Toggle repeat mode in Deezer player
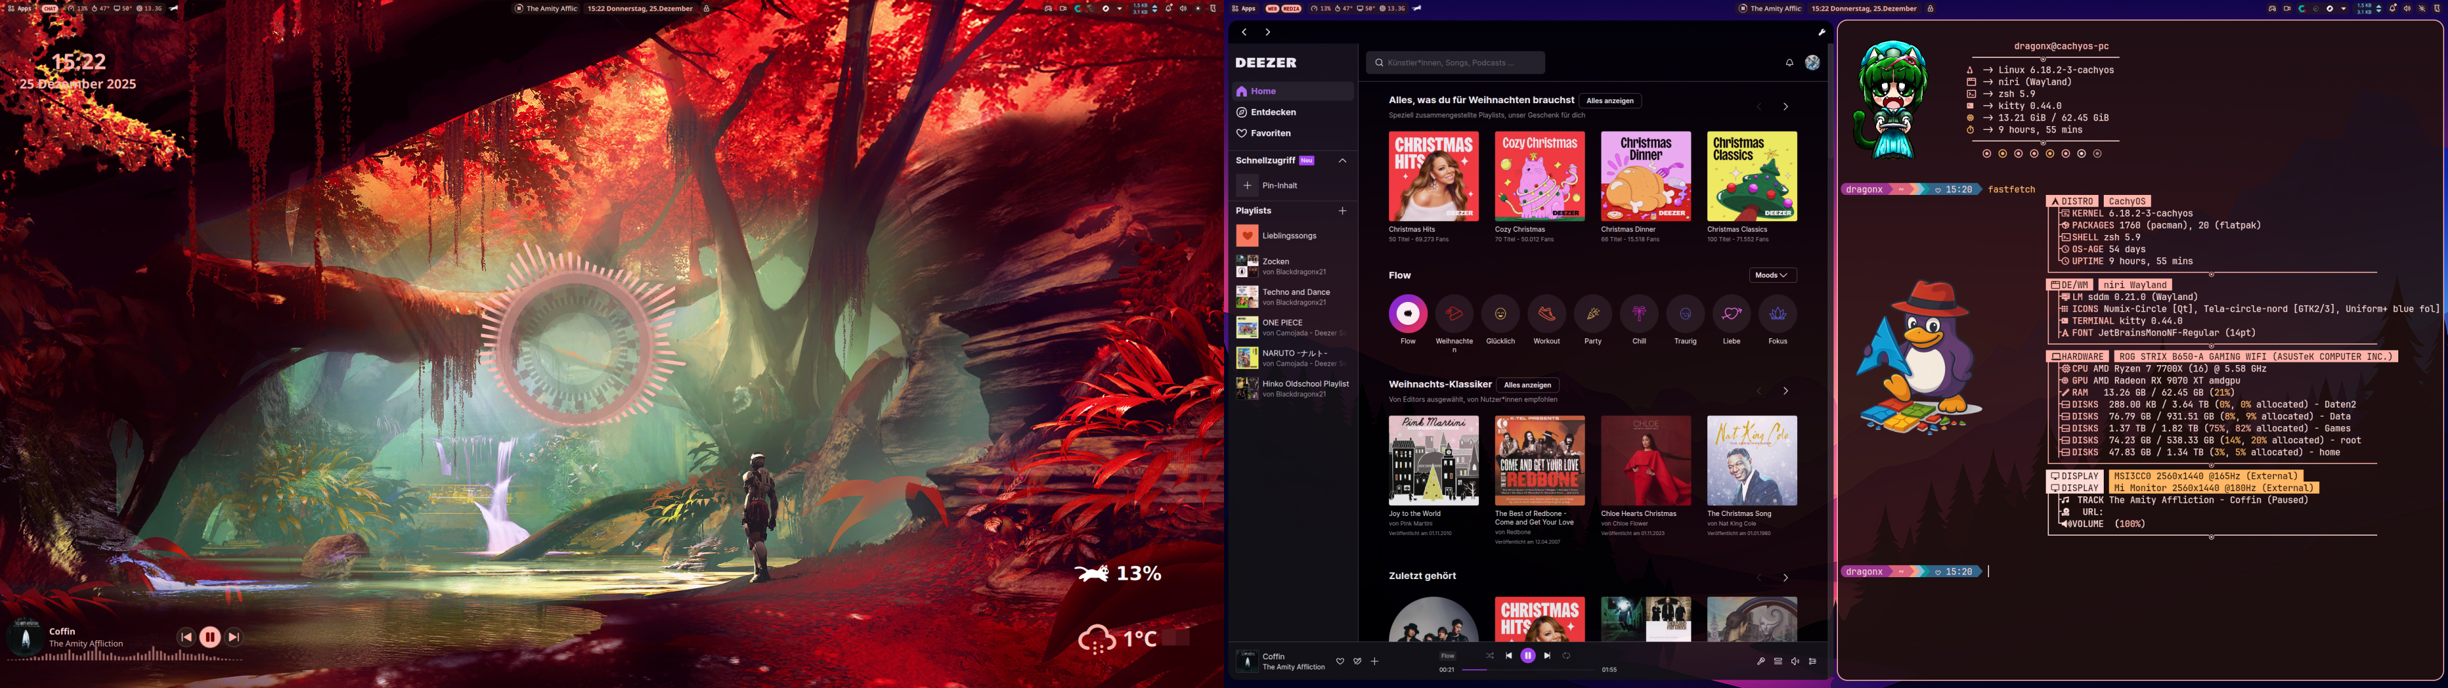Screen dimensions: 2448x688 (1566, 656)
